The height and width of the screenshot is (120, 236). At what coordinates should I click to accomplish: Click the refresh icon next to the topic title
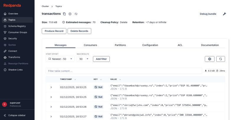pyautogui.click(x=76, y=14)
